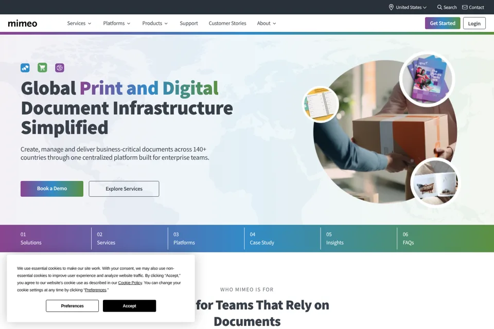Click the blue print services icon
The image size is (494, 329).
[x=25, y=68]
